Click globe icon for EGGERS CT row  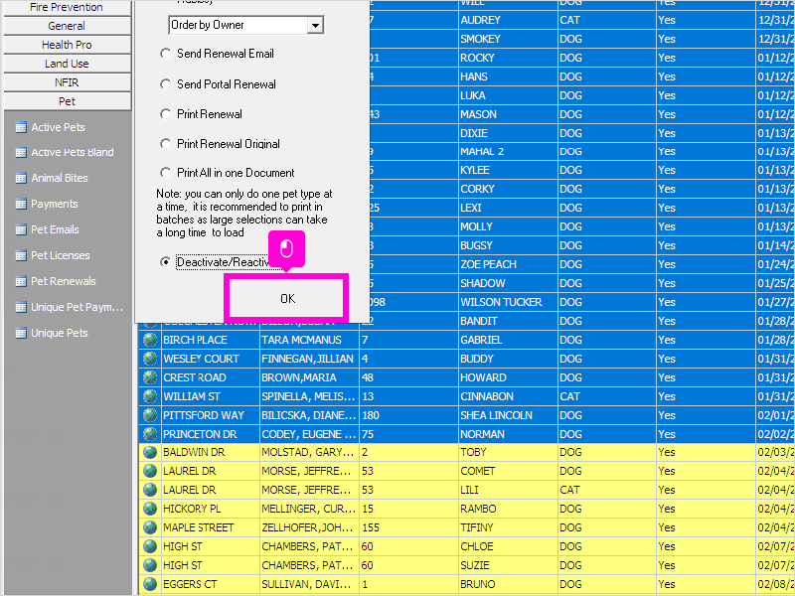(x=150, y=584)
